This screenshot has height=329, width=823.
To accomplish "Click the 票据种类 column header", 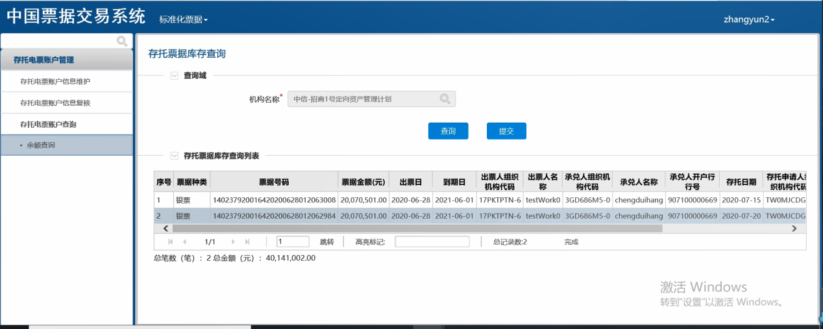I will [191, 182].
